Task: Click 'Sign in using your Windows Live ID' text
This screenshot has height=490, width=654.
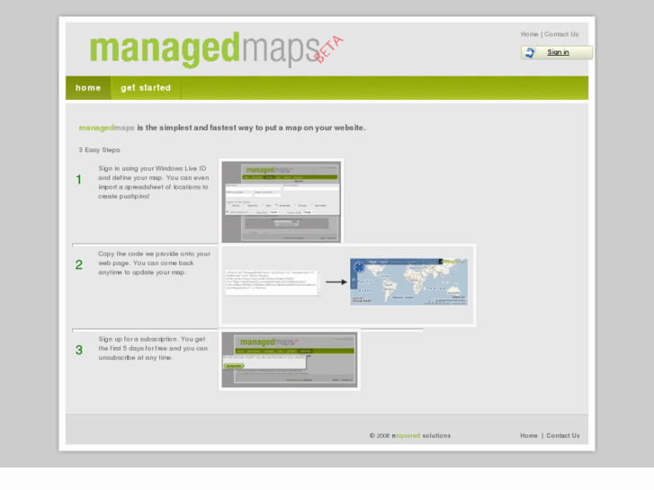Action: [x=152, y=168]
